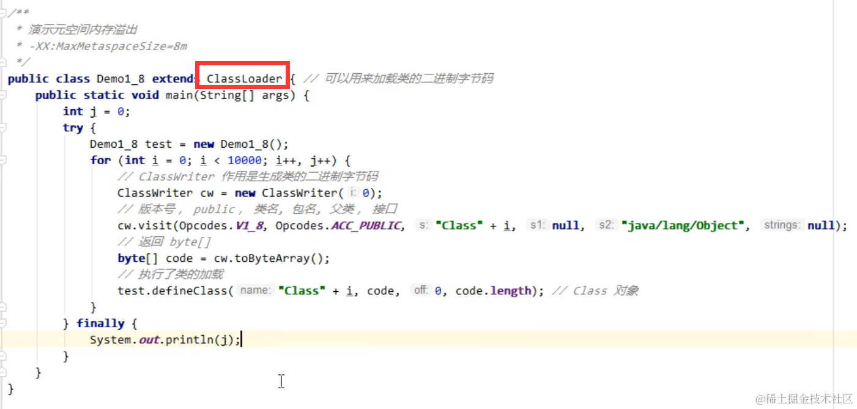Click the trailing comment 'Class 对象'
The height and width of the screenshot is (409, 857).
tap(606, 291)
